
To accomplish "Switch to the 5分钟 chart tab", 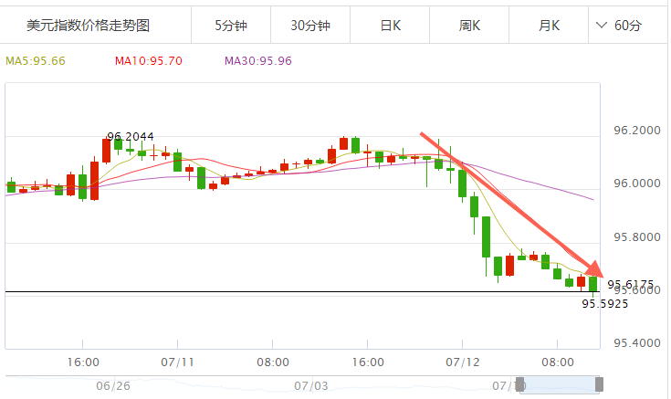I will pyautogui.click(x=231, y=26).
